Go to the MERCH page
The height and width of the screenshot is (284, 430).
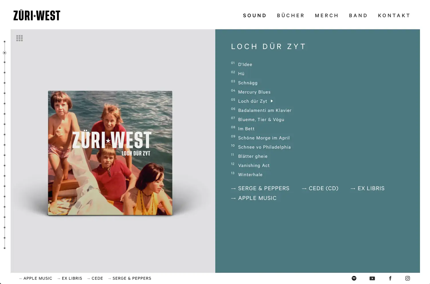327,15
